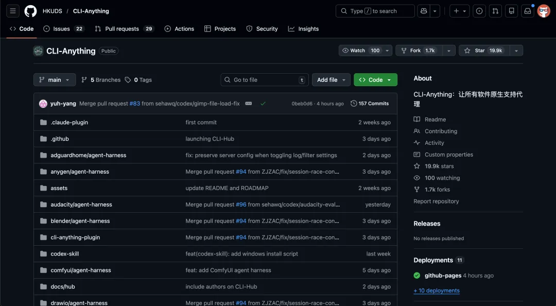Open the Add file dropdown
This screenshot has width=556, height=306.
(331, 80)
